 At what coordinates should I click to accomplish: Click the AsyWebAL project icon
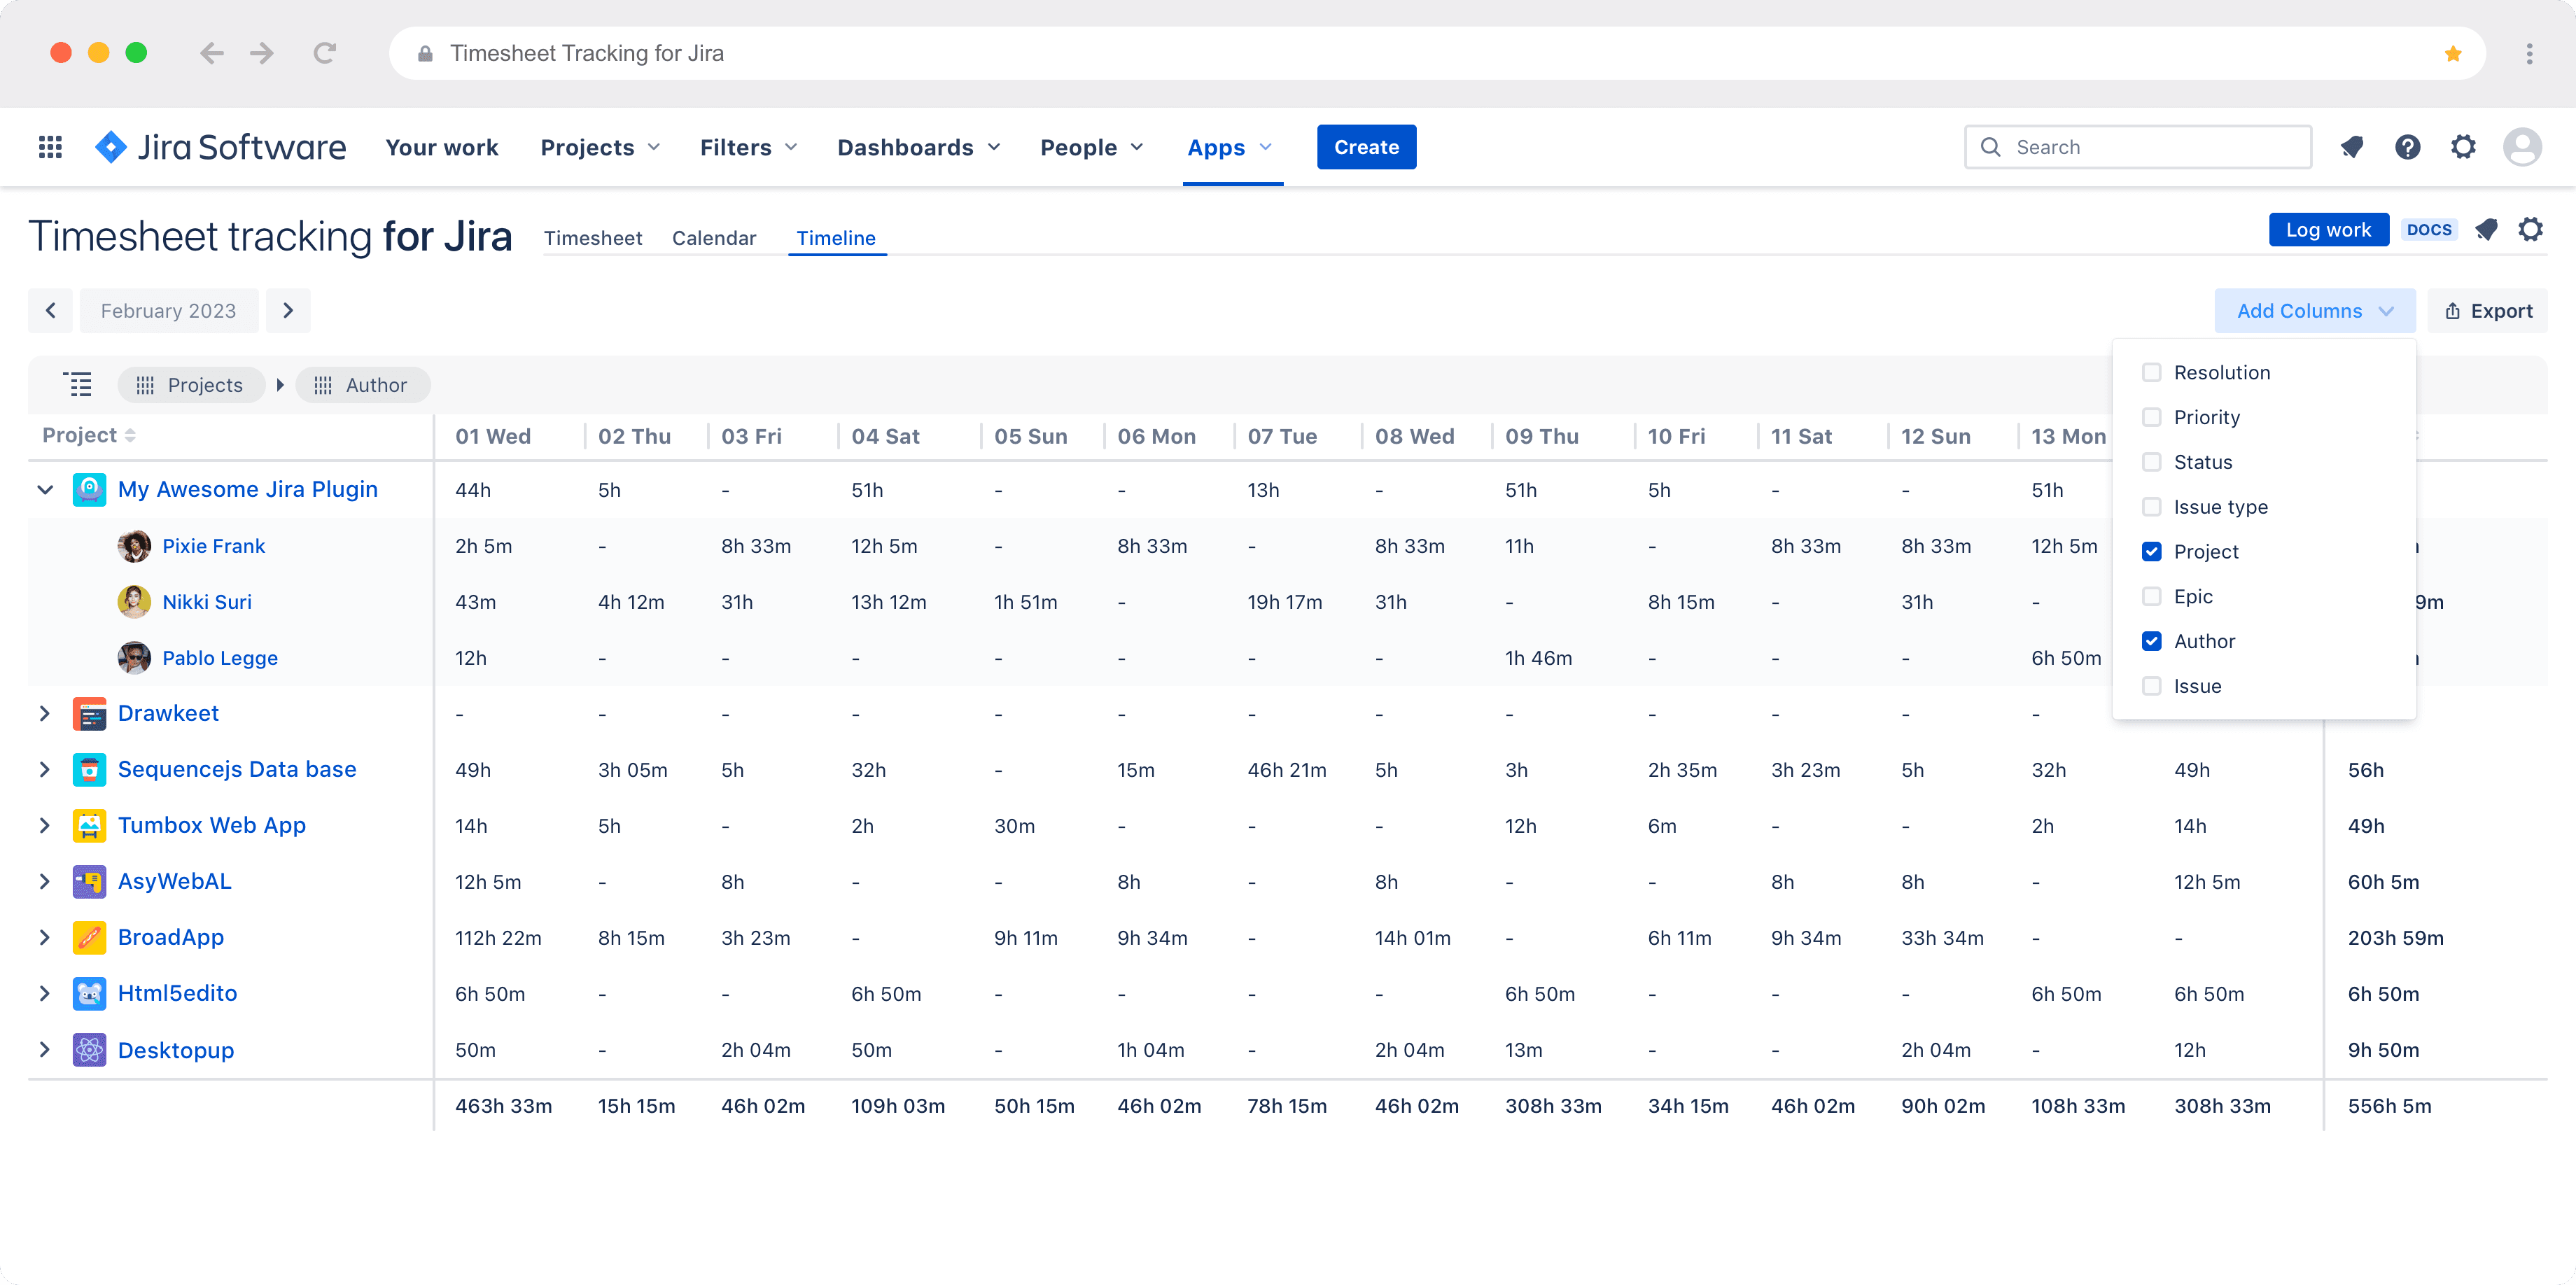(x=89, y=882)
